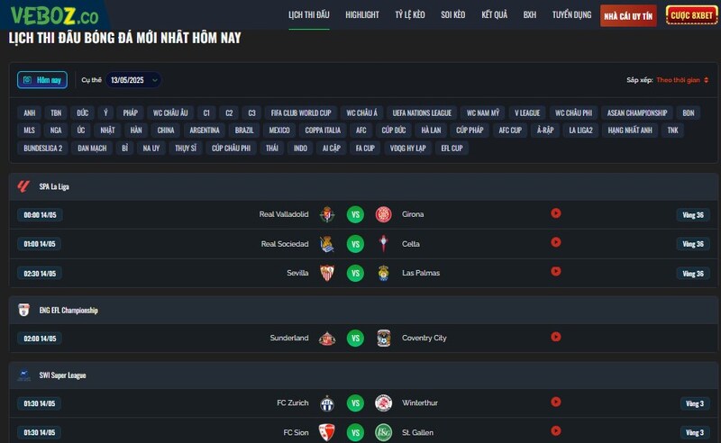Viewport: 721px width, 443px height.
Task: Open the SOI KÈO menu item
Action: (x=453, y=14)
